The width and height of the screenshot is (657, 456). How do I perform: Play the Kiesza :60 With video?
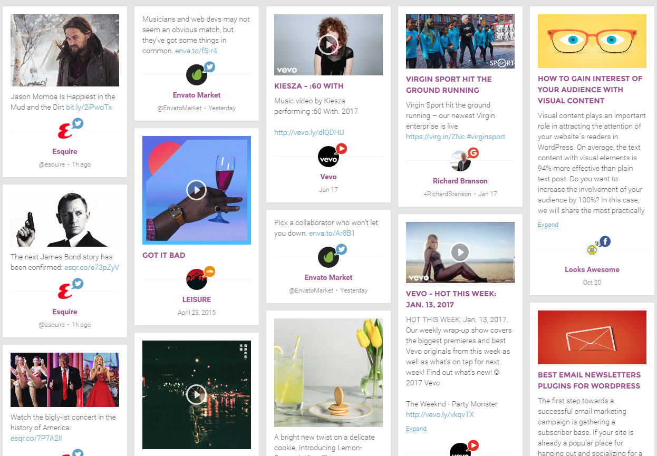pyautogui.click(x=328, y=45)
